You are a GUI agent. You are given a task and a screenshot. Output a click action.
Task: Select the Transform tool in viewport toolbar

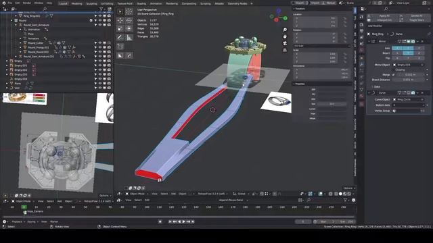pos(129,28)
